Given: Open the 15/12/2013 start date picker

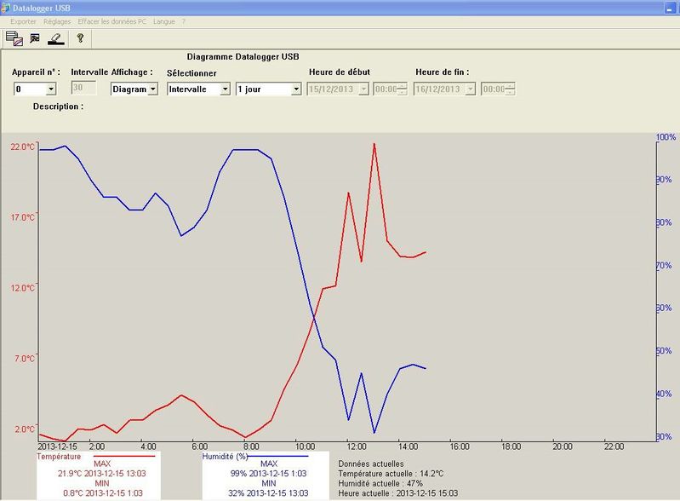Looking at the screenshot, I should (x=363, y=89).
